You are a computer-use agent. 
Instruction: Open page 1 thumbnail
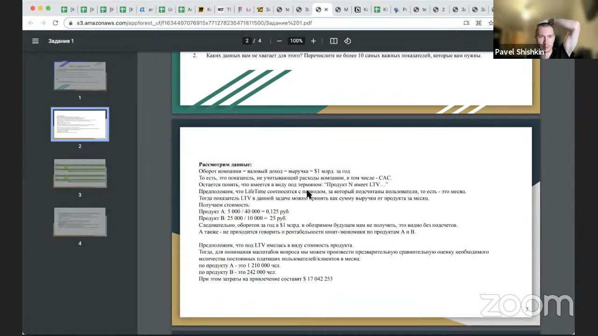pyautogui.click(x=80, y=76)
